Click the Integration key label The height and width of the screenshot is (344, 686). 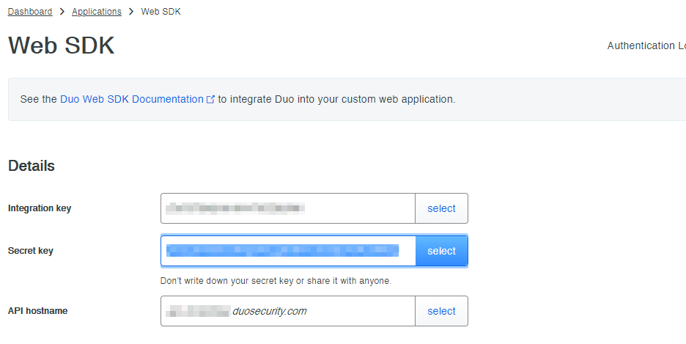[x=40, y=208]
